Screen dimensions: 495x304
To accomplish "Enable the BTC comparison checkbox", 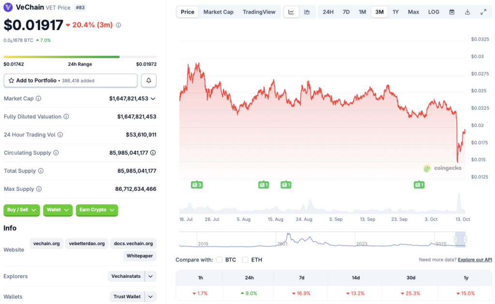I will 219,260.
